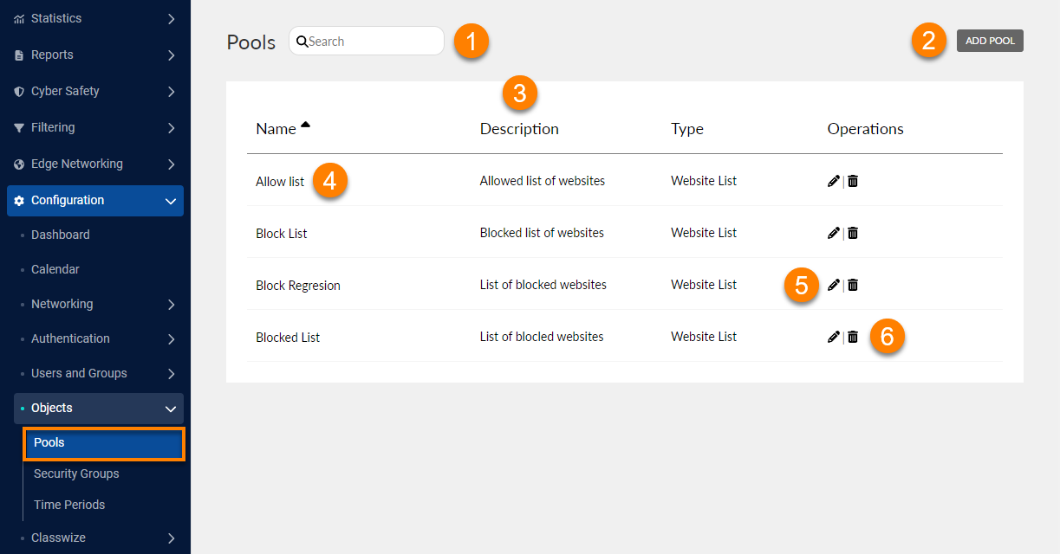Expand the Cyber Safety menu
This screenshot has width=1060, height=554.
pyautogui.click(x=95, y=91)
